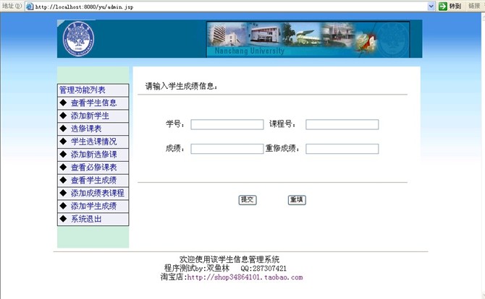Open 添加成绩表课程 menu item

click(x=97, y=194)
